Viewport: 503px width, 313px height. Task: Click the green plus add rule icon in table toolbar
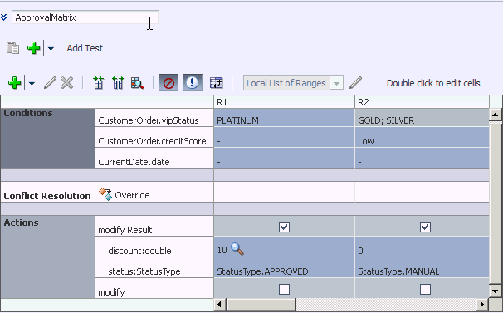click(14, 83)
